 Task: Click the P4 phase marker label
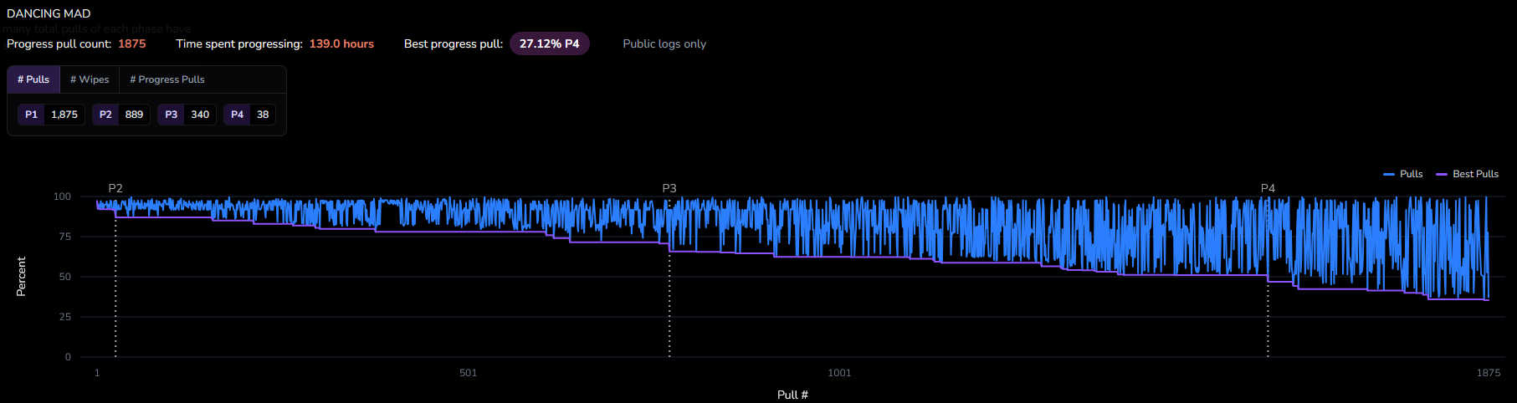pyautogui.click(x=1268, y=188)
